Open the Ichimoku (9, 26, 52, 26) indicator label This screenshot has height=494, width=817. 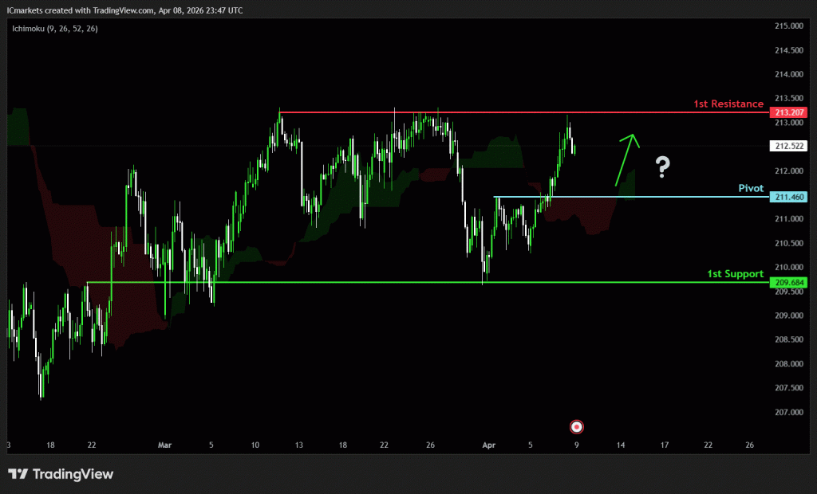(53, 29)
